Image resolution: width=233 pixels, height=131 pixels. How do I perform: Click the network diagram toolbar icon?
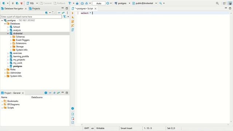(87, 3)
